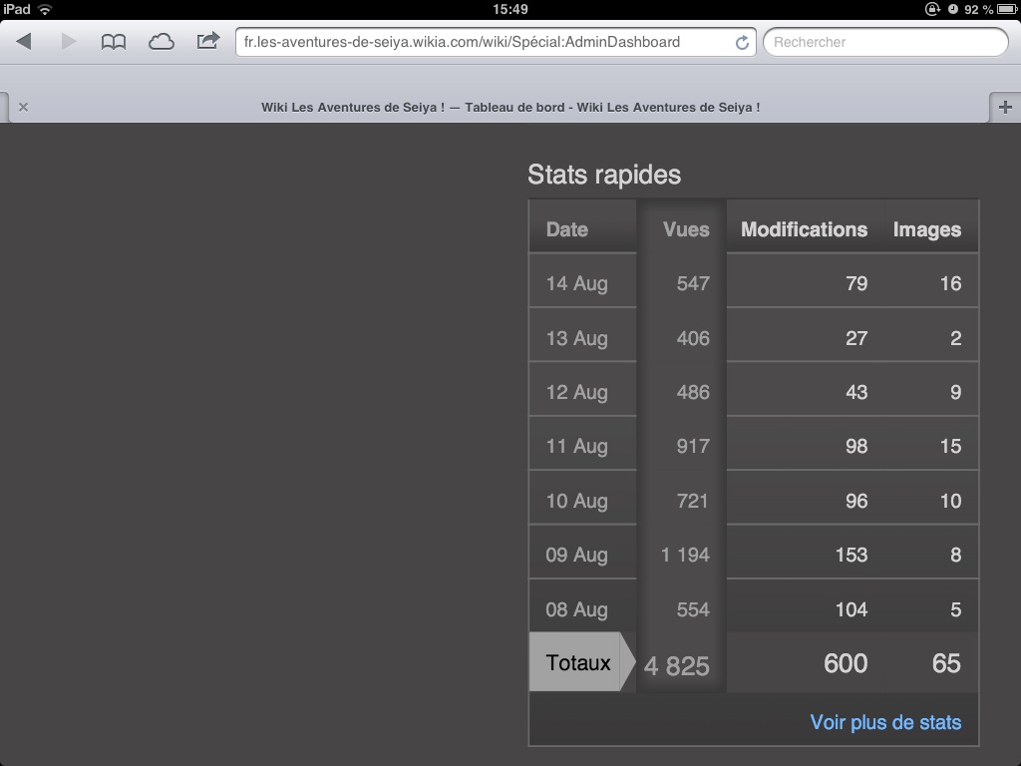Click the 721 views value

693,501
